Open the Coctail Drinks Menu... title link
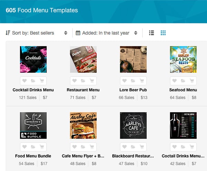The height and width of the screenshot is (171, 207). point(183,156)
